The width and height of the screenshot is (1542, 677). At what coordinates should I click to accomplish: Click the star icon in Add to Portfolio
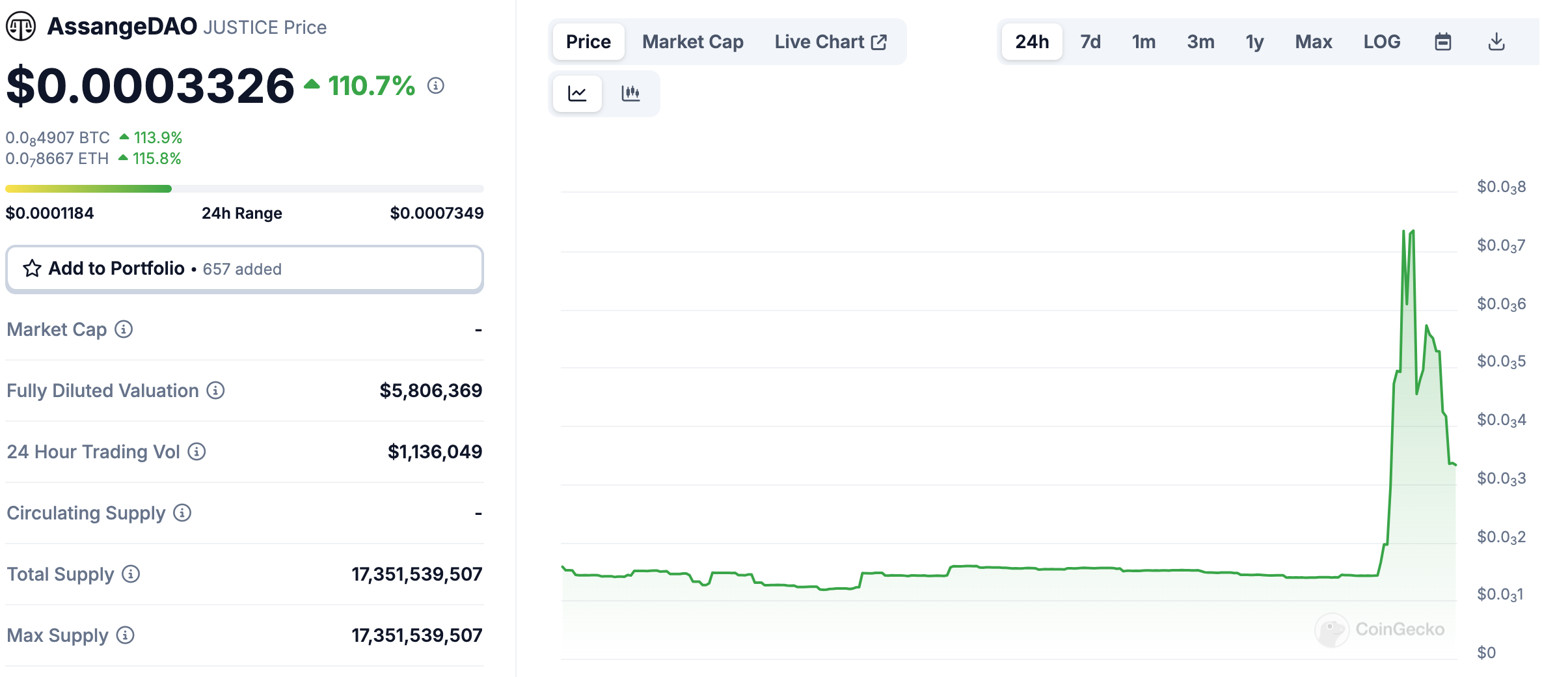pos(33,268)
